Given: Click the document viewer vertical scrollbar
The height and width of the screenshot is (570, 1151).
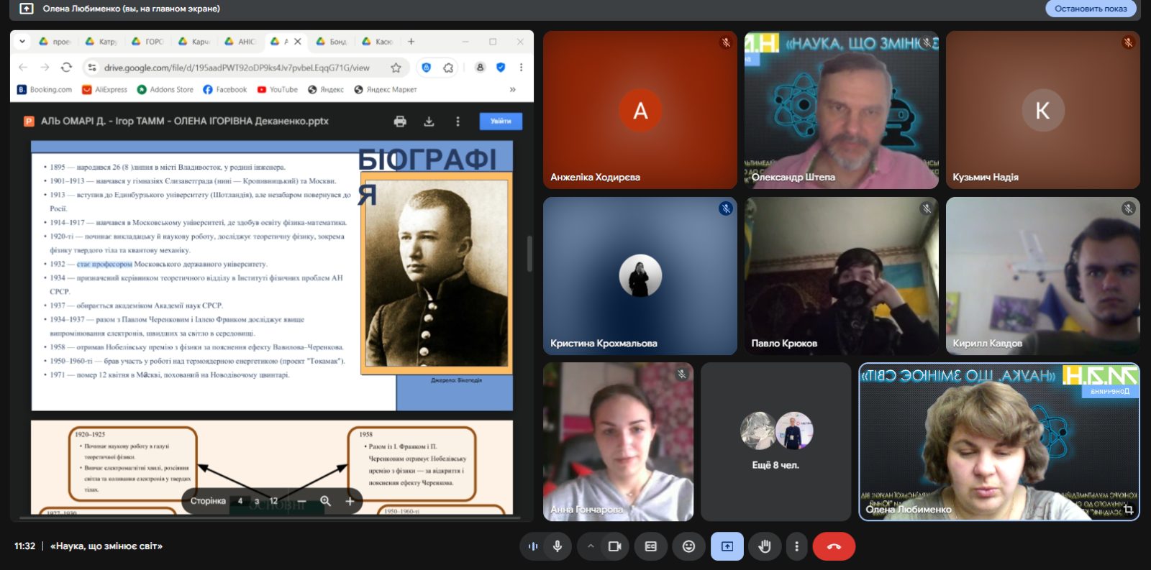Looking at the screenshot, I should pos(529,253).
